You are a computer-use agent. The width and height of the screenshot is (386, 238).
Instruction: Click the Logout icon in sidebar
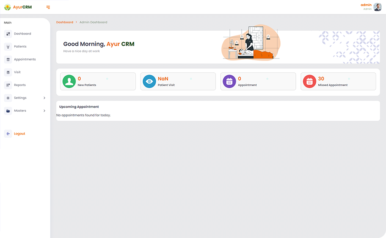pos(8,134)
